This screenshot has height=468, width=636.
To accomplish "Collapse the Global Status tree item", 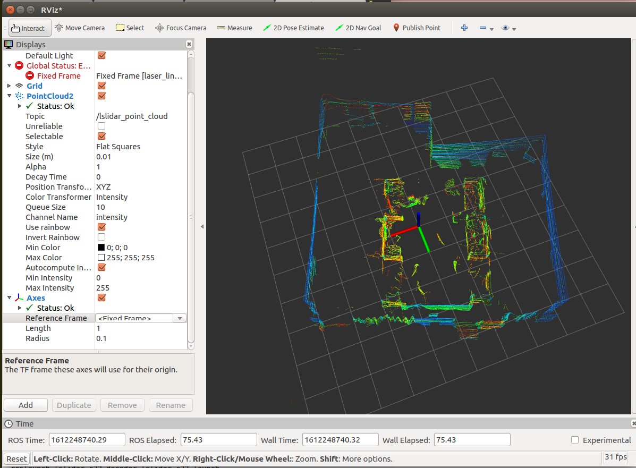I will pos(10,65).
